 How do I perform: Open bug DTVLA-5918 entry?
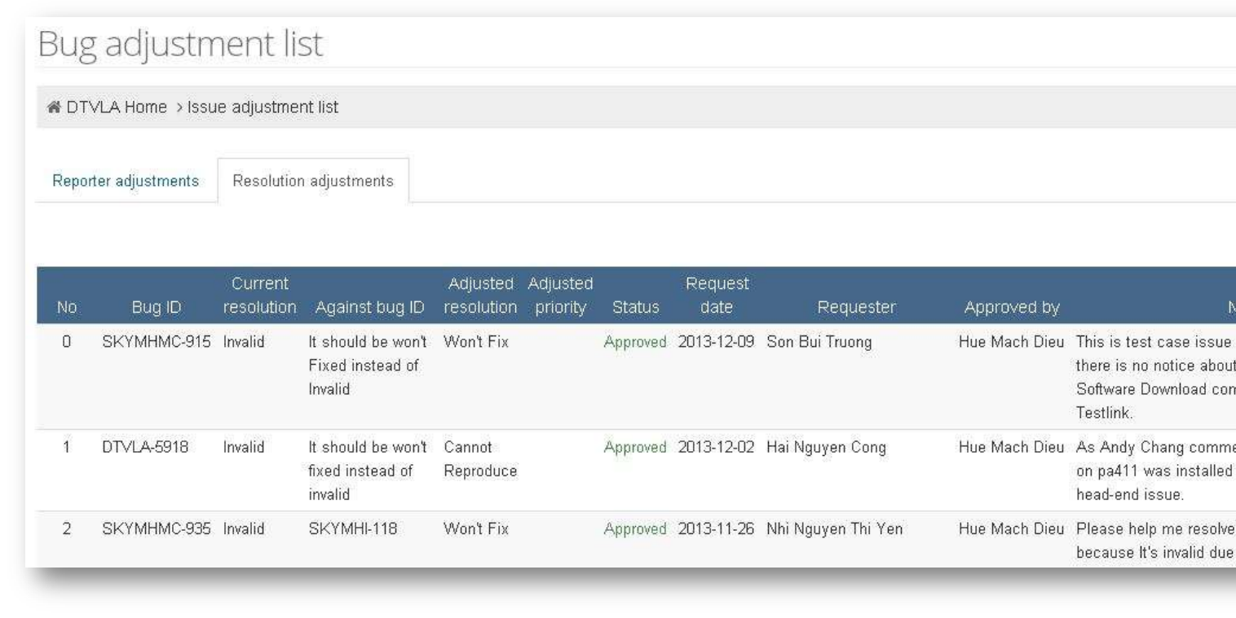pyautogui.click(x=139, y=448)
